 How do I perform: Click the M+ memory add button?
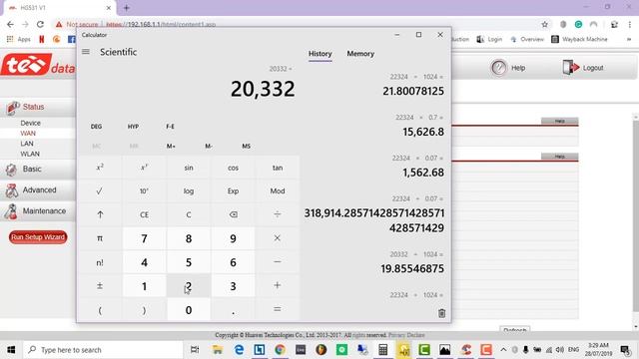pyautogui.click(x=171, y=147)
